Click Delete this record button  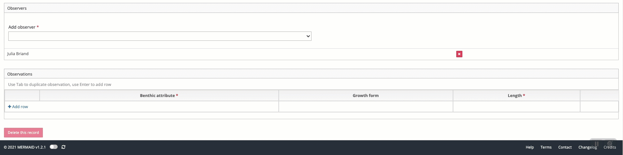(23, 132)
